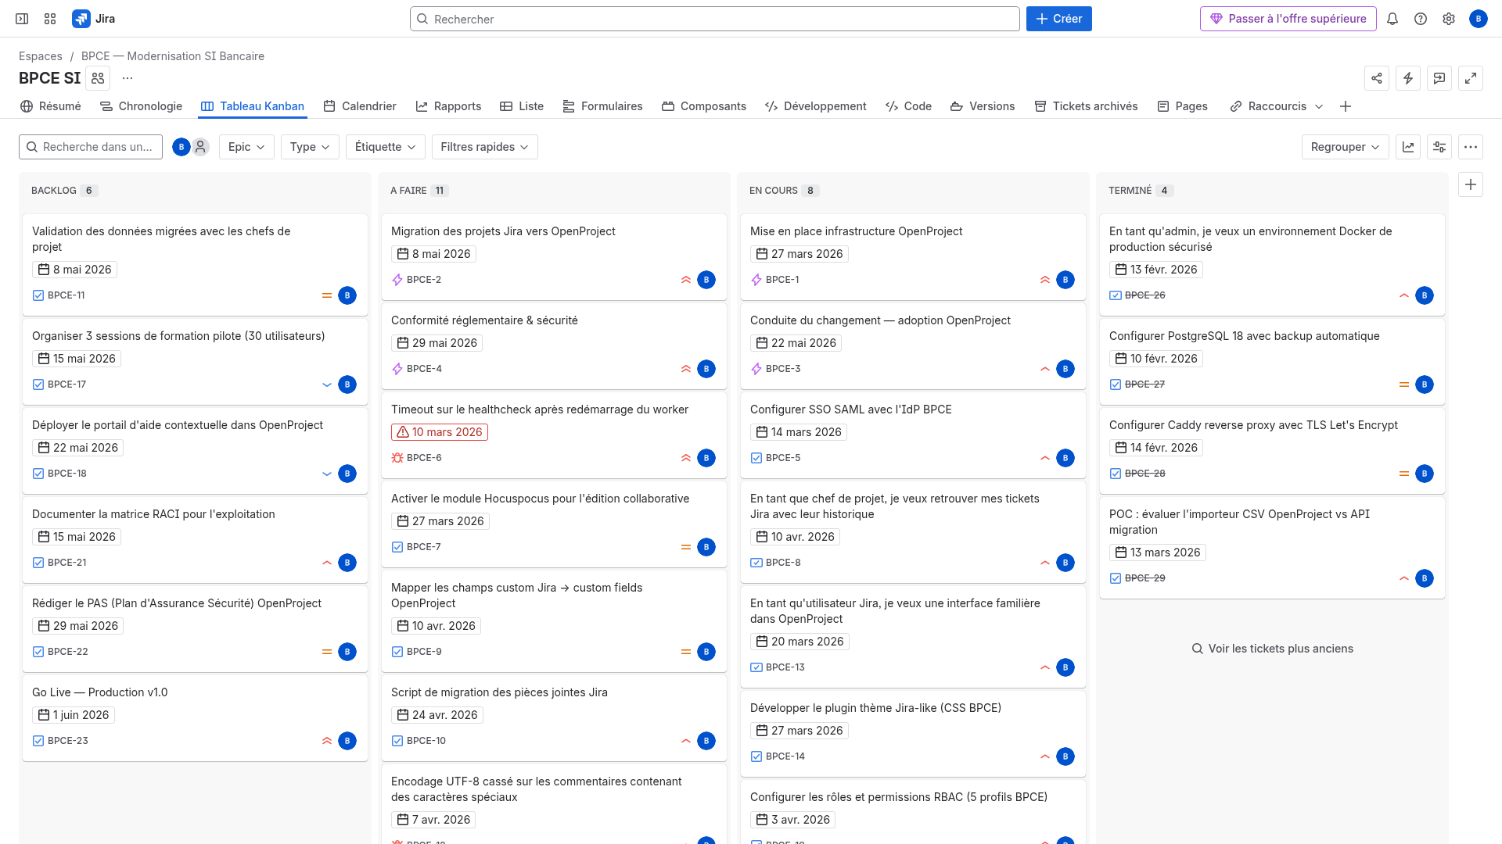Open view settings sliders icon
The image size is (1502, 844).
[x=1439, y=147]
